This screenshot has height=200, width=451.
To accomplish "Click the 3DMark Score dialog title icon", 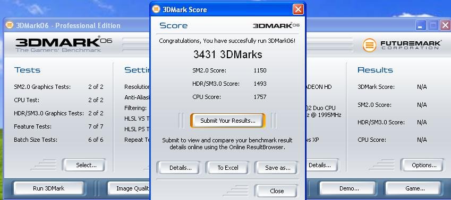I will [156, 9].
